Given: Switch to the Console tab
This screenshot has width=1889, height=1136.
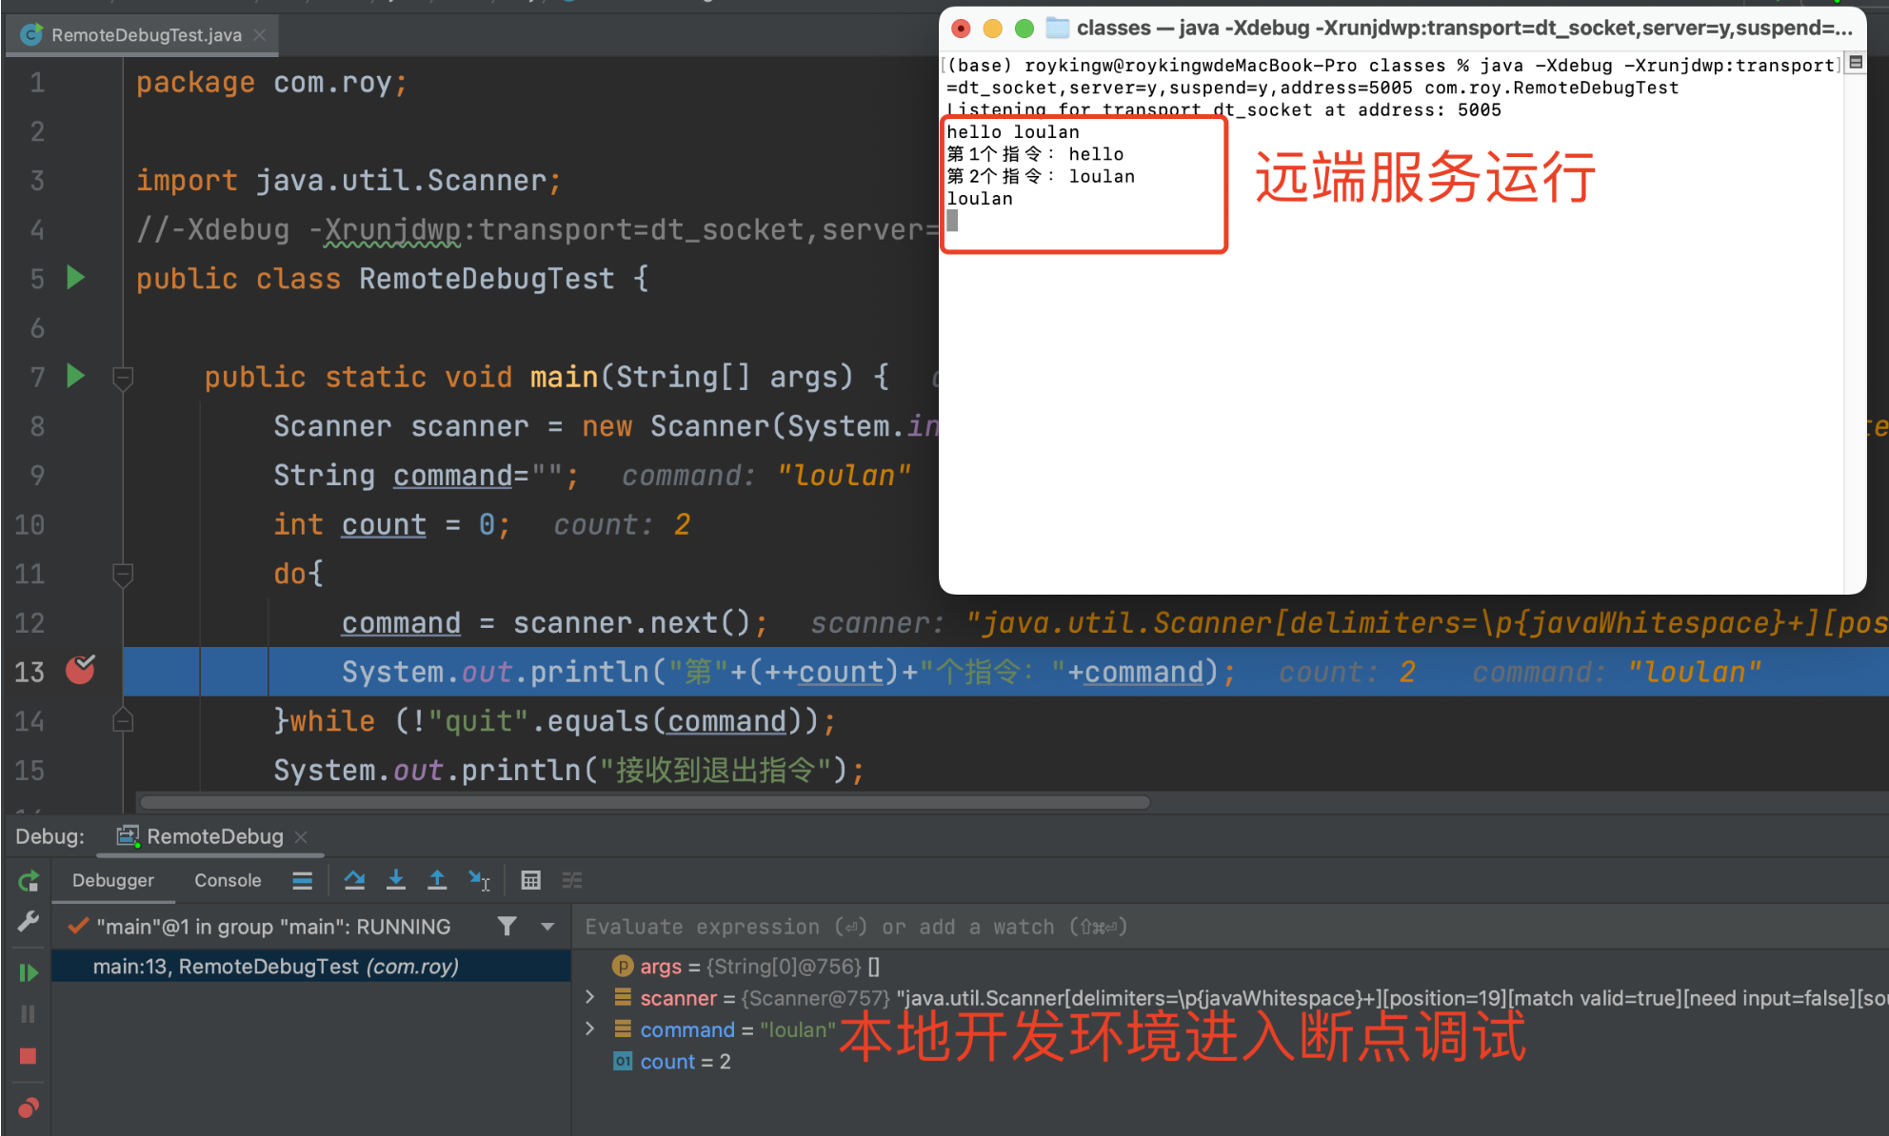Looking at the screenshot, I should (228, 880).
